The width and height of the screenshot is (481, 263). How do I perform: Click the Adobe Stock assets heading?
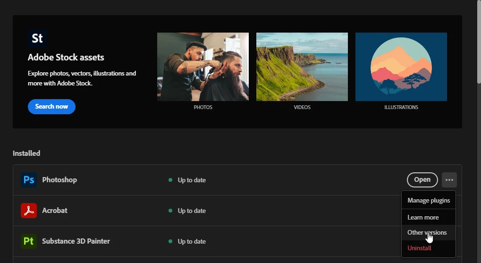[66, 58]
